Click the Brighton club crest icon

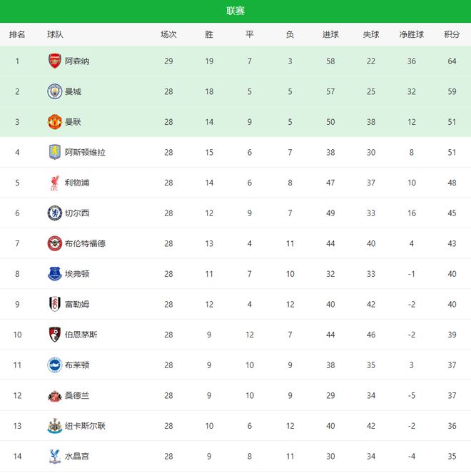point(54,365)
